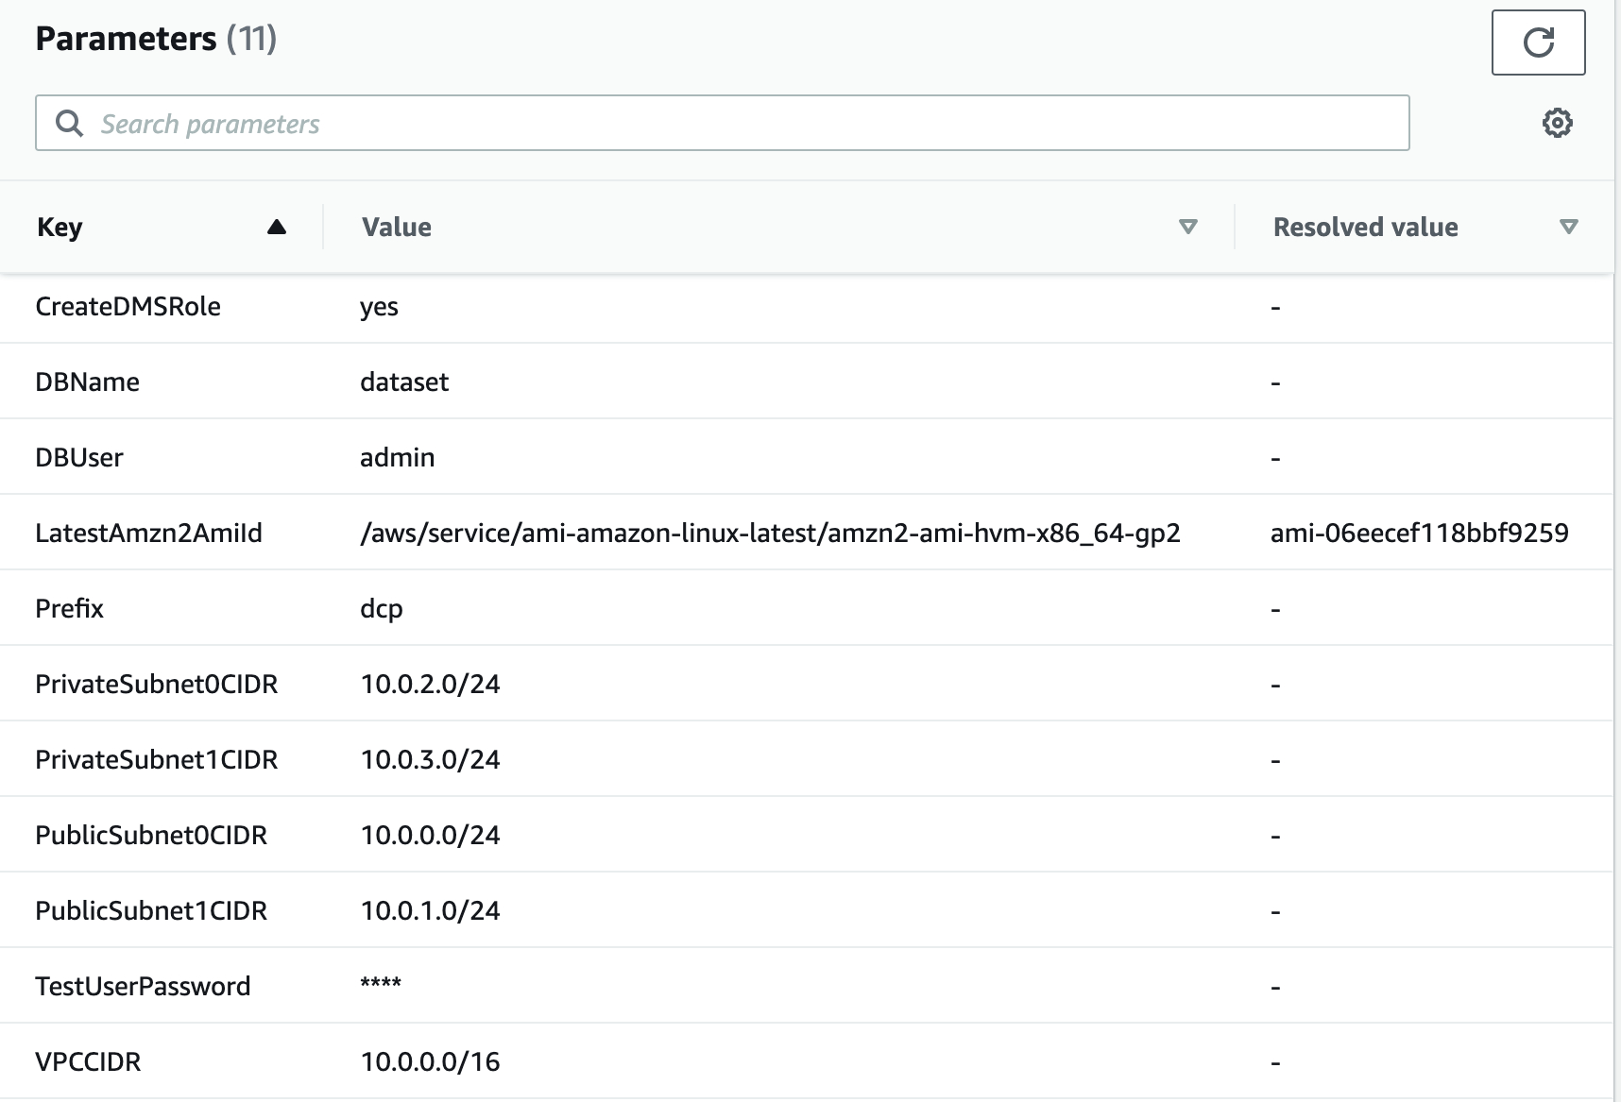Click the search magnifier icon

pos(69,123)
